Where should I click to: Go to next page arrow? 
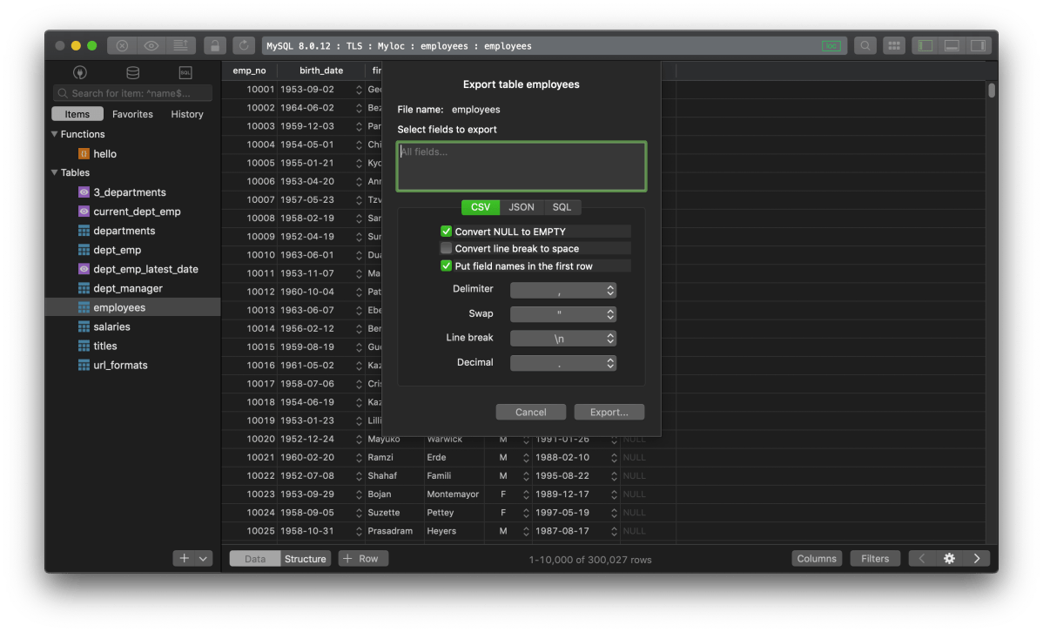tap(977, 559)
